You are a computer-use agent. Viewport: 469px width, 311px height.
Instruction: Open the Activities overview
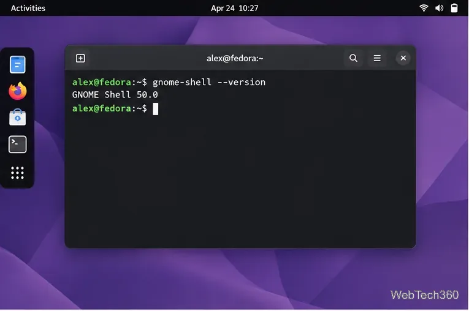click(28, 8)
